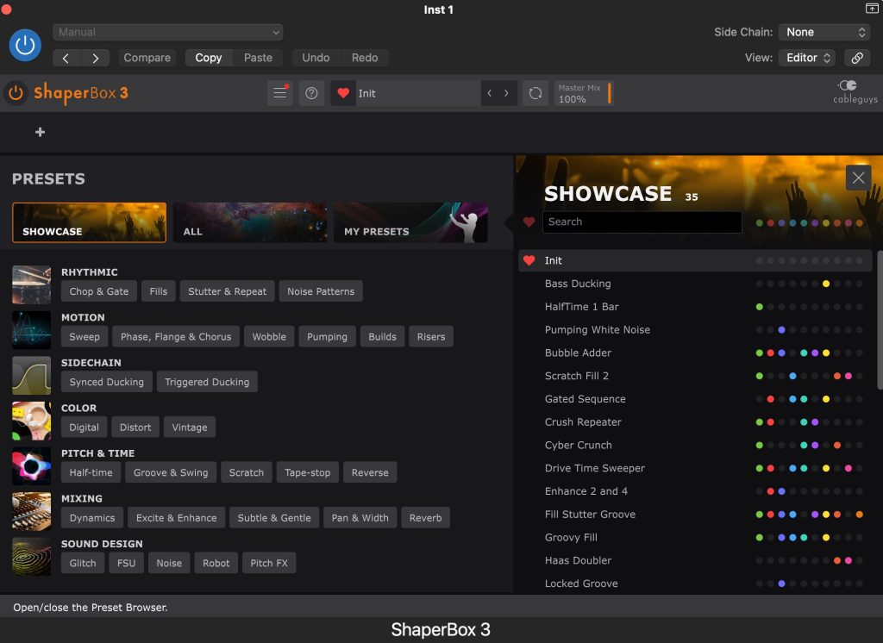Click the window expand icon top right
883x643 pixels.
[x=871, y=8]
